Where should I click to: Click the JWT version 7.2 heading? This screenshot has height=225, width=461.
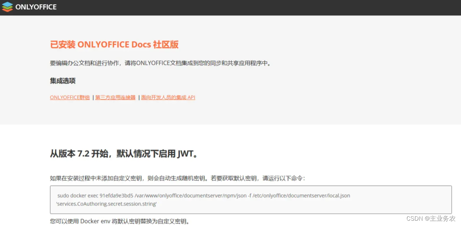pyautogui.click(x=124, y=153)
